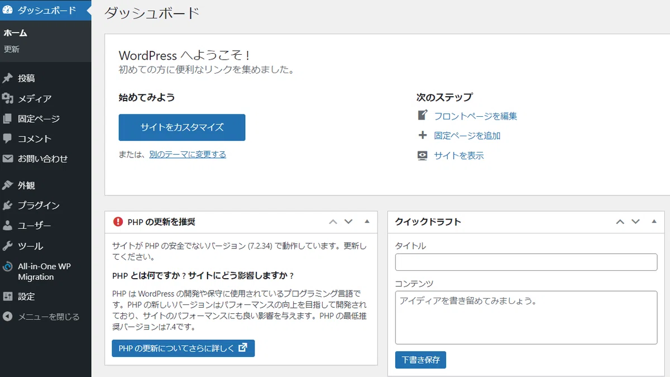Click the ダッシュボード page heading
Screen dimensions: 670x377
[x=152, y=13]
